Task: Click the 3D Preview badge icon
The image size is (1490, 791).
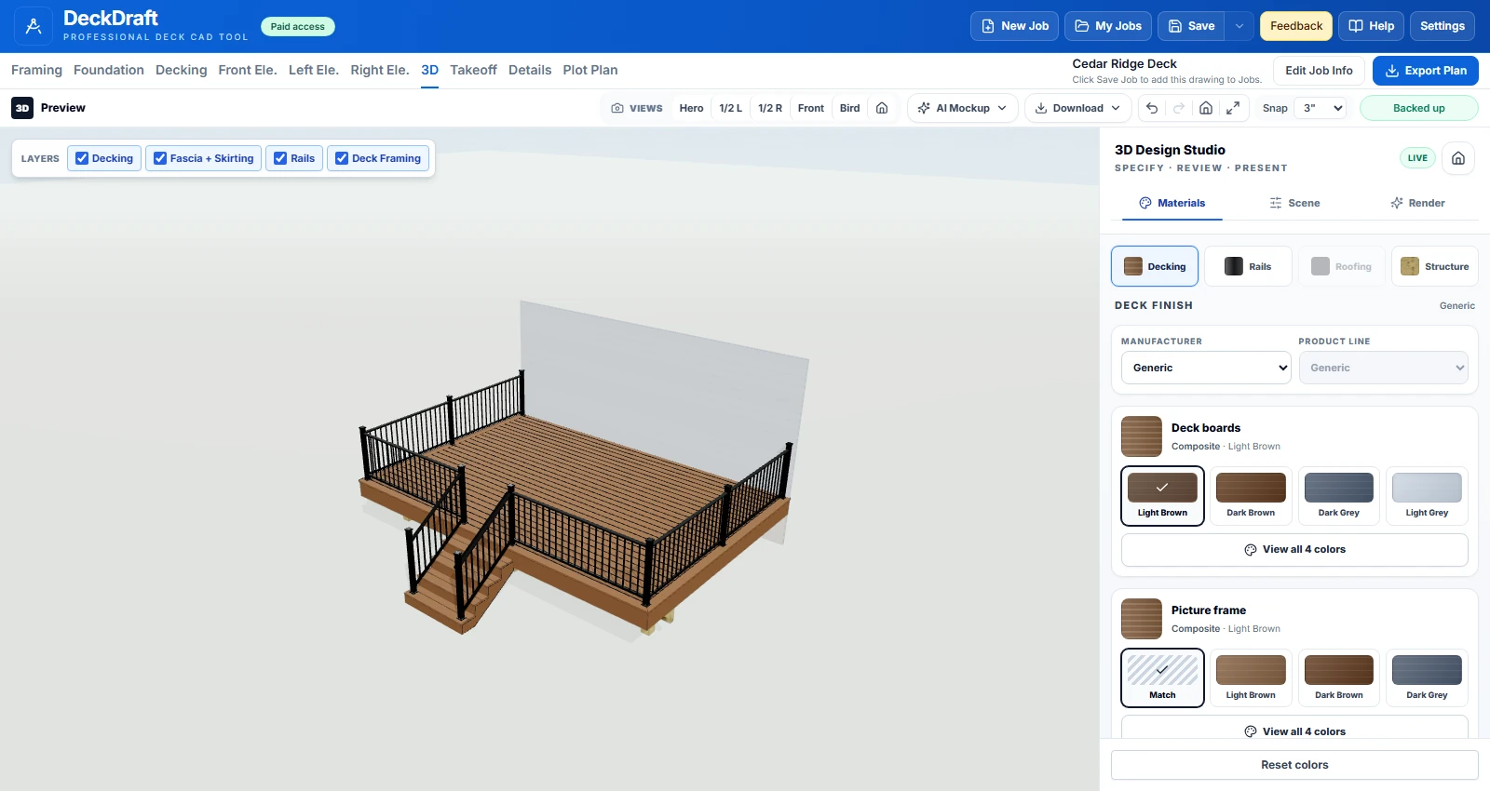Action: tap(22, 108)
